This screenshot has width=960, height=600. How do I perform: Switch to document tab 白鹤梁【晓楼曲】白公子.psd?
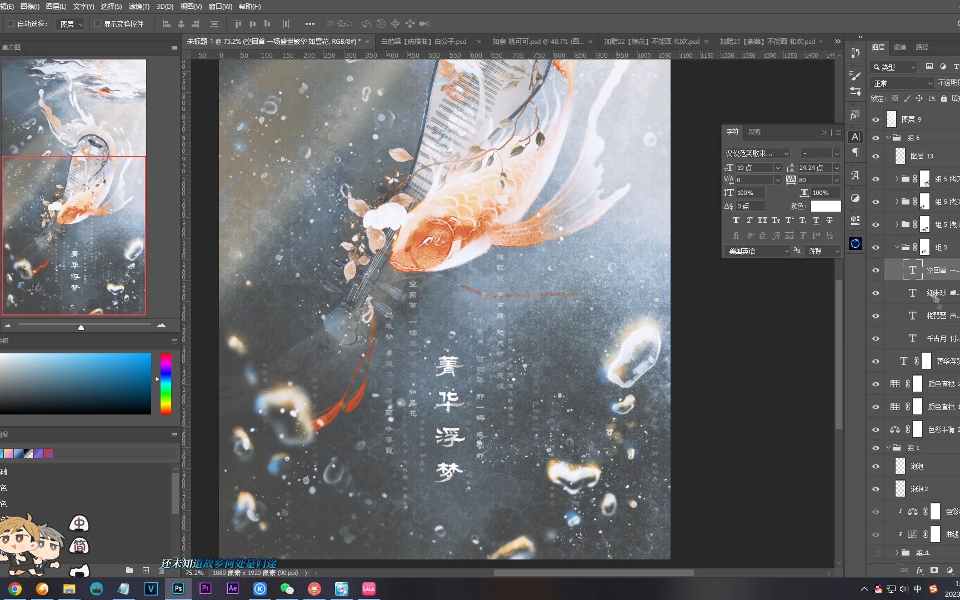click(424, 42)
